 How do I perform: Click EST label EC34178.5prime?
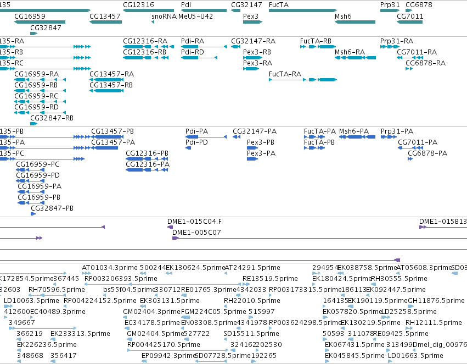[x=152, y=323]
